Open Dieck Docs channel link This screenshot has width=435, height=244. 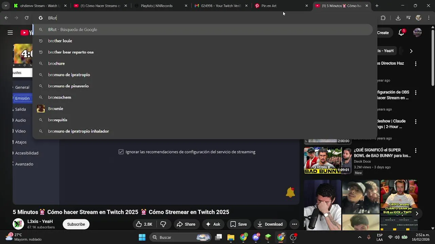point(362,162)
